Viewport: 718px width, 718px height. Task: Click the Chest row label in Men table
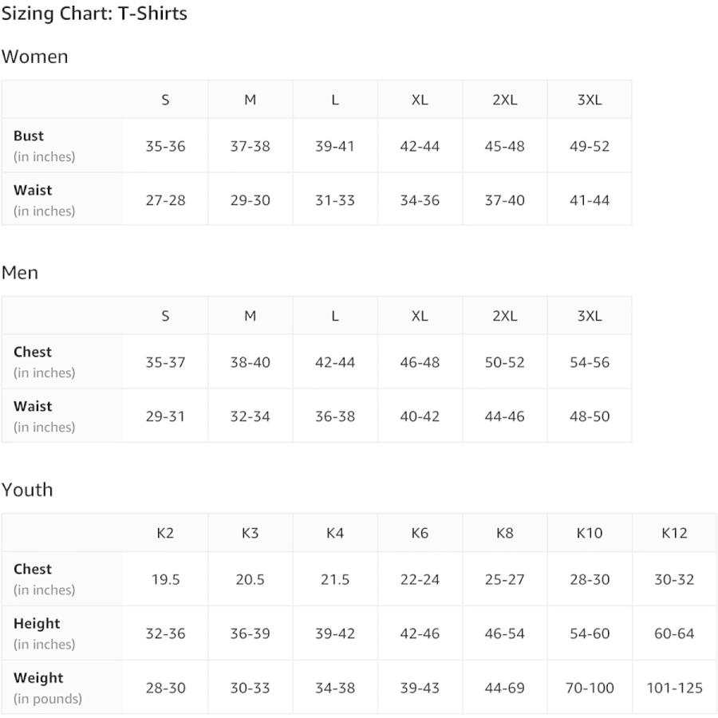[33, 352]
